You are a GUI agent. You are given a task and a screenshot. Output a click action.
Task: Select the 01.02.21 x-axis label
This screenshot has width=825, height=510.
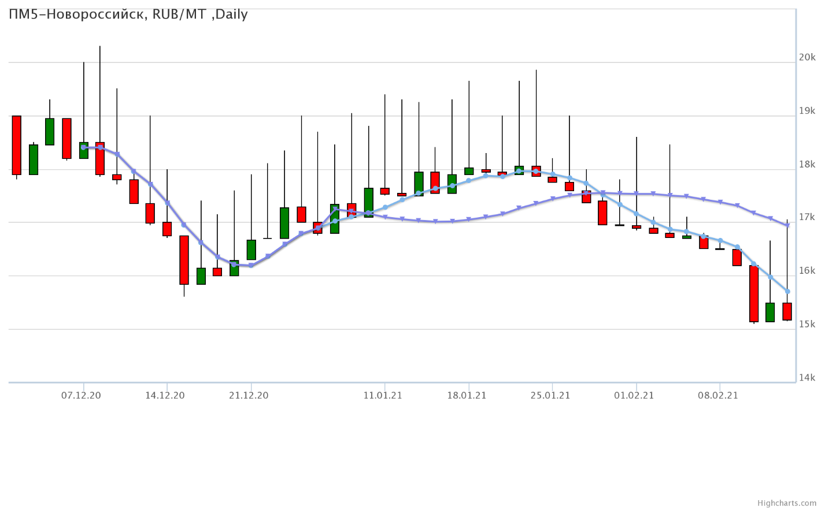[634, 395]
